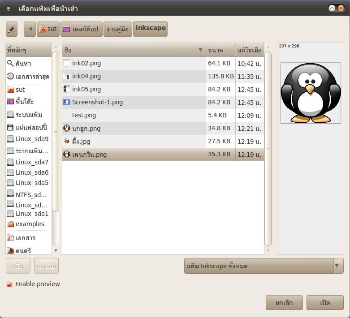Click ยกเลิก cancel button
Viewport: 350px width, 318px height.
click(x=284, y=303)
